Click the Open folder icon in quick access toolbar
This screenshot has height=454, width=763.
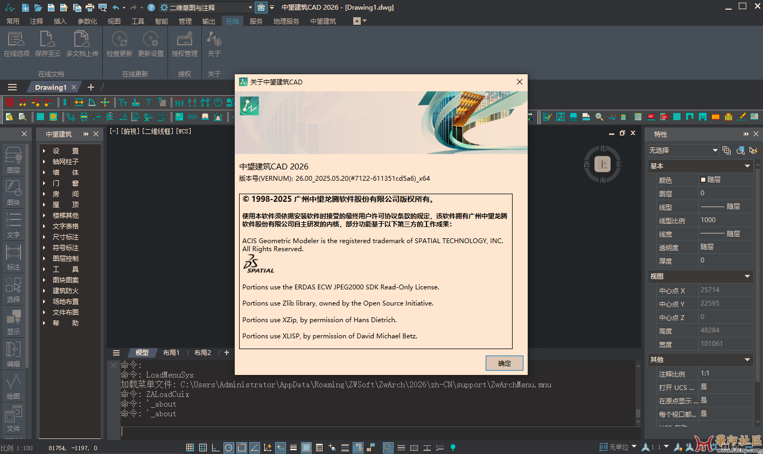[38, 8]
